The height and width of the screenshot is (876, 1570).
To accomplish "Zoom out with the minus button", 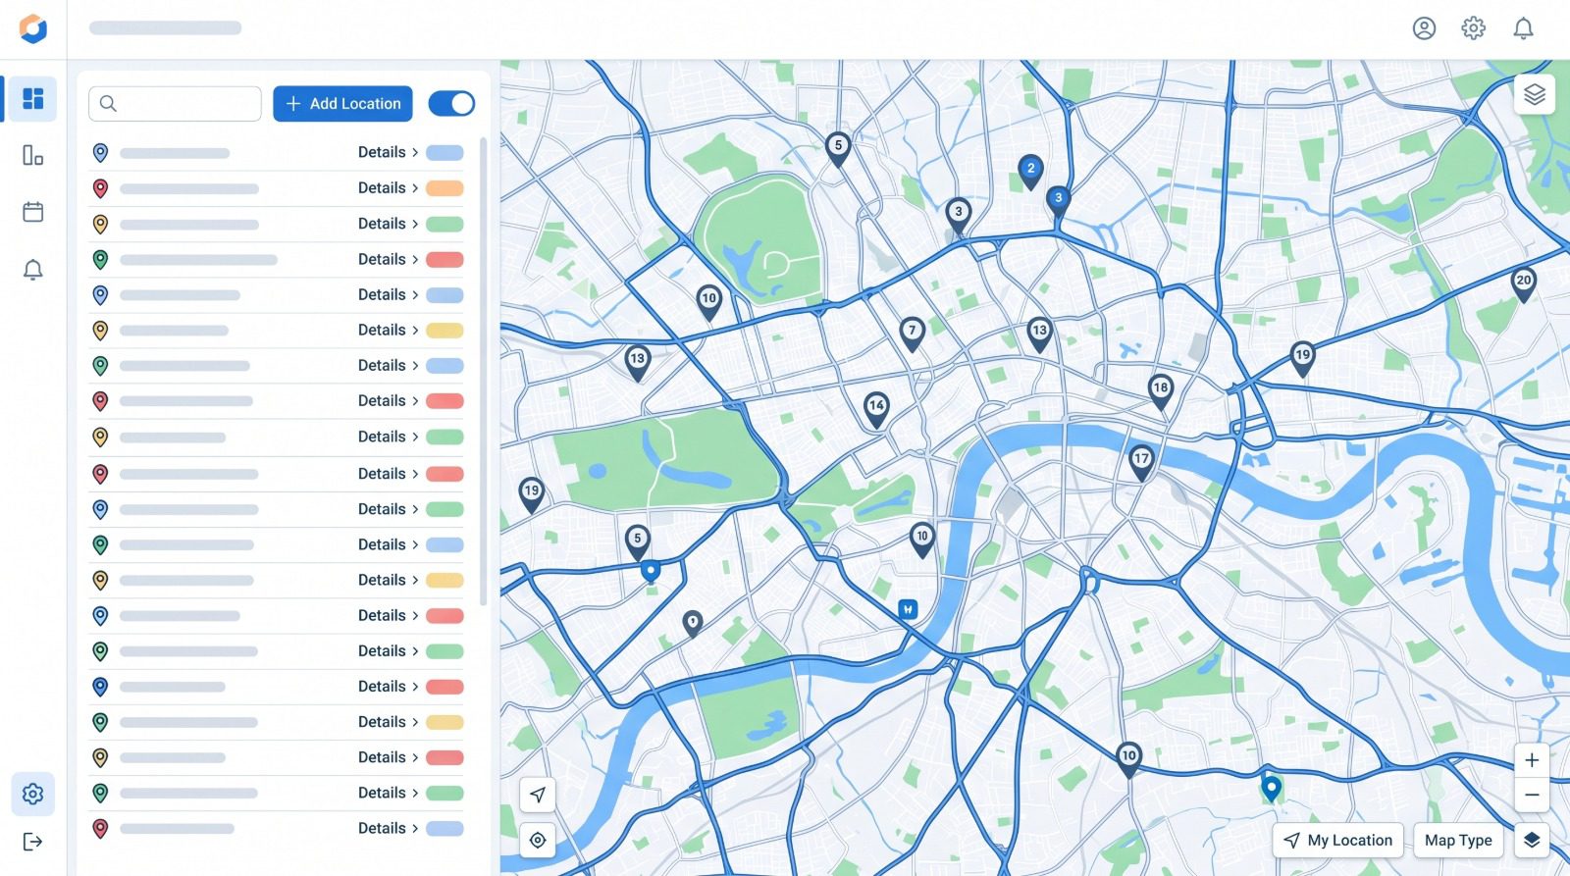I will [x=1532, y=795].
